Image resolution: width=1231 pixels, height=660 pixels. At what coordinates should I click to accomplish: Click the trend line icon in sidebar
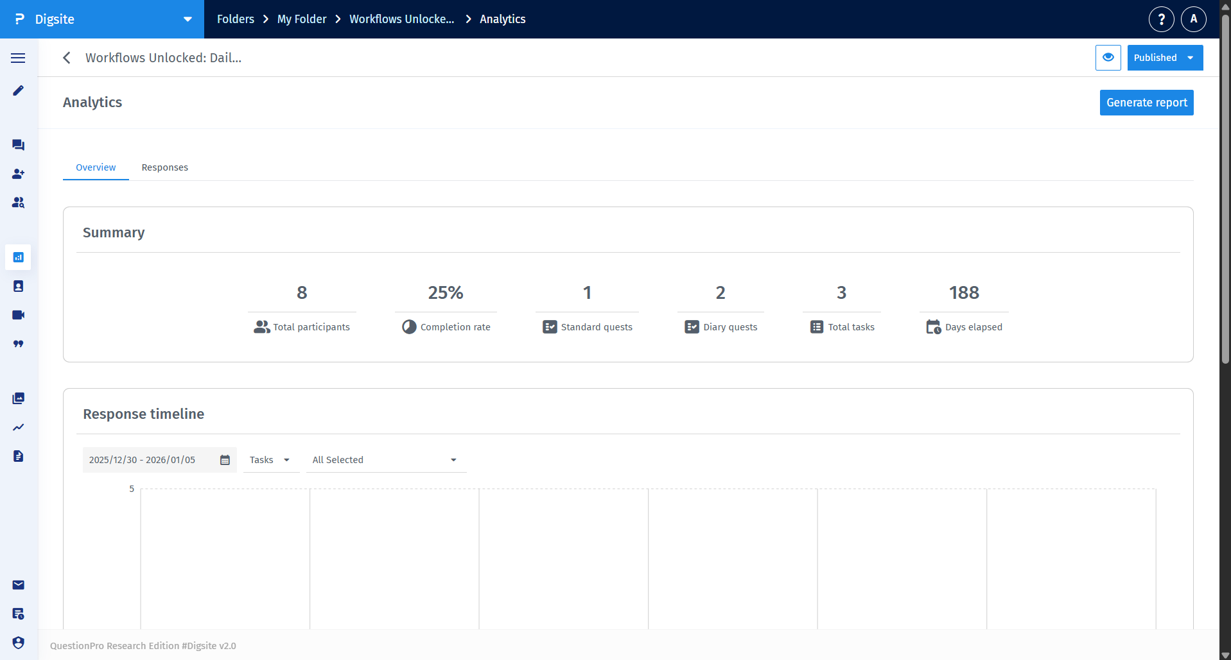[x=18, y=427]
